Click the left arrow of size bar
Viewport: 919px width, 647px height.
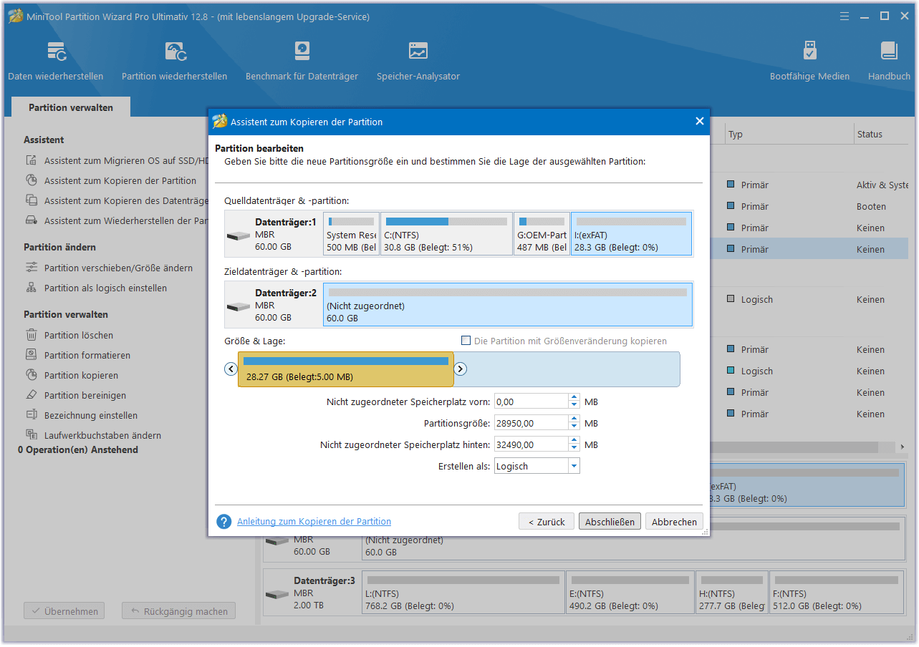pyautogui.click(x=231, y=369)
